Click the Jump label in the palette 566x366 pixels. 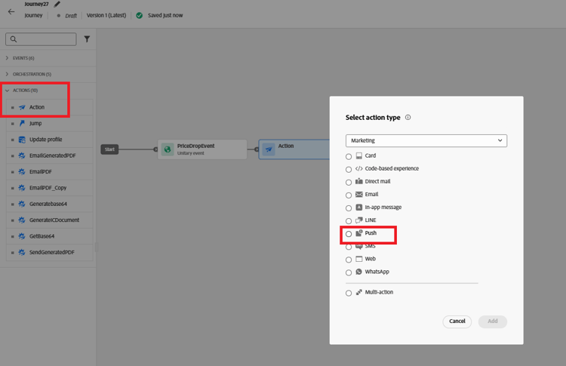point(35,124)
